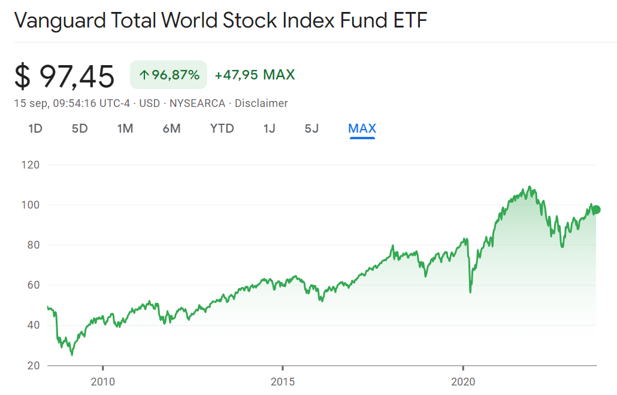Click the green dot at chart line end
The image size is (617, 395).
point(596,209)
